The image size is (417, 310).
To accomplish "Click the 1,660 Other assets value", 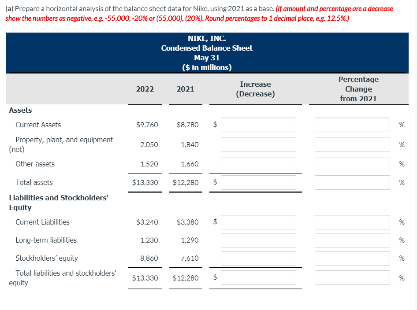I will 190,164.
